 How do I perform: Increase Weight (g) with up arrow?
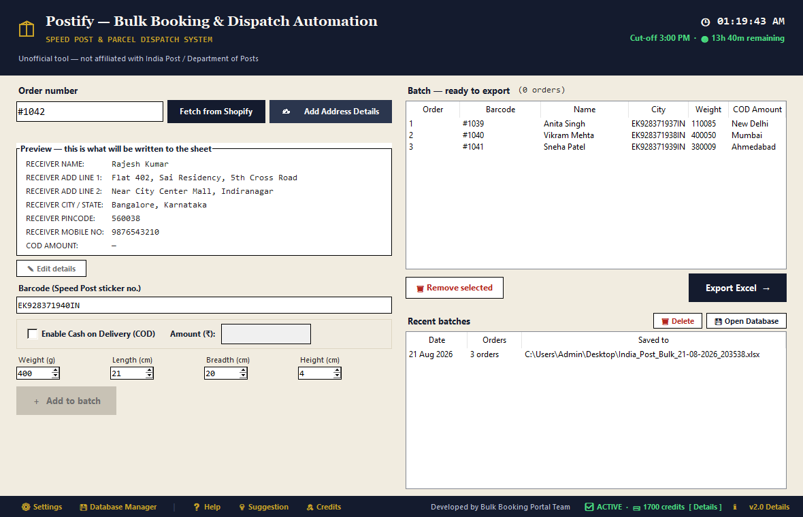pyautogui.click(x=55, y=371)
